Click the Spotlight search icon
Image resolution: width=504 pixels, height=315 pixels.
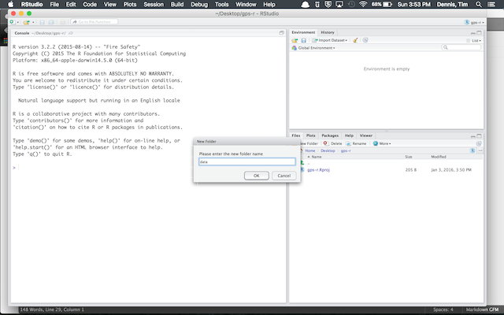(479, 4)
